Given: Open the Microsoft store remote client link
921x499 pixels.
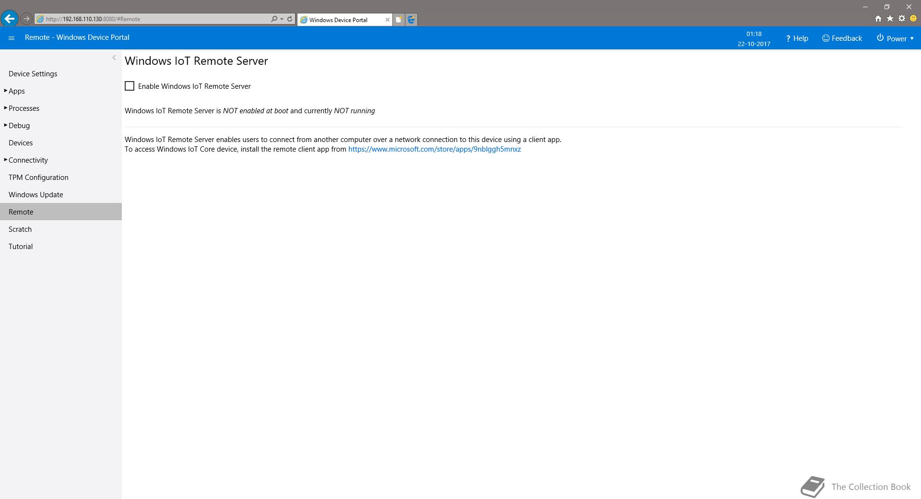Looking at the screenshot, I should (435, 149).
